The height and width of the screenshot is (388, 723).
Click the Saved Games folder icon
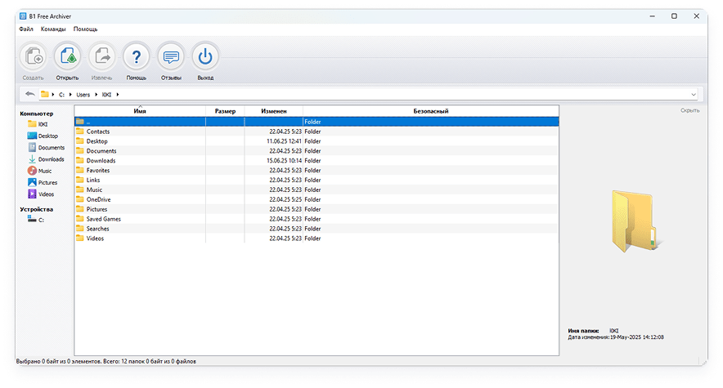tap(80, 219)
